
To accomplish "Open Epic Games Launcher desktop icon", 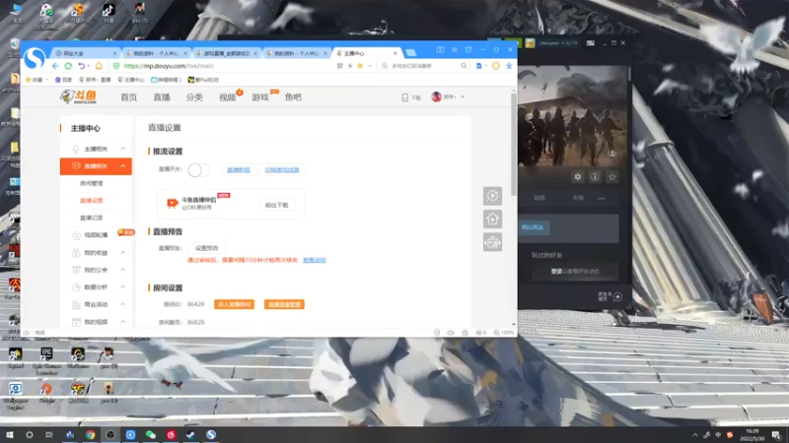I will coord(46,361).
